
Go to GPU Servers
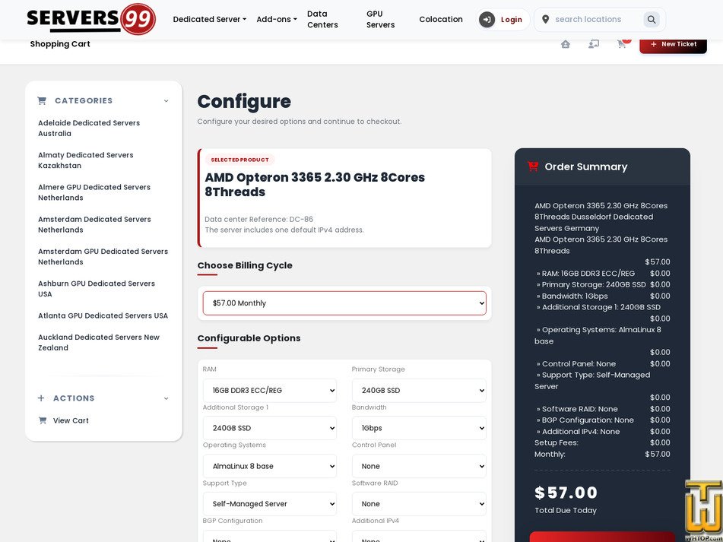coord(380,19)
